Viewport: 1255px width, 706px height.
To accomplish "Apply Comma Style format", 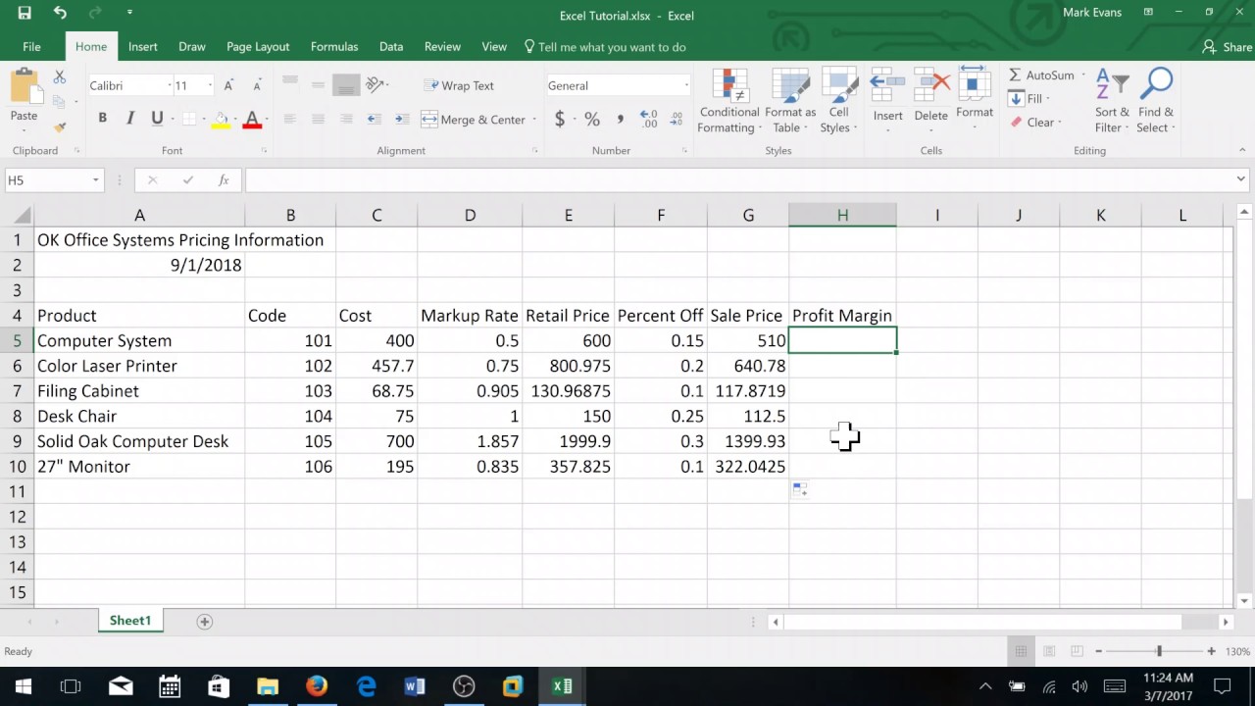I will [x=620, y=120].
